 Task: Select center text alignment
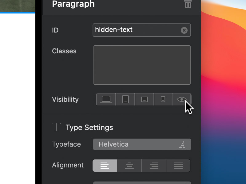[129, 166]
